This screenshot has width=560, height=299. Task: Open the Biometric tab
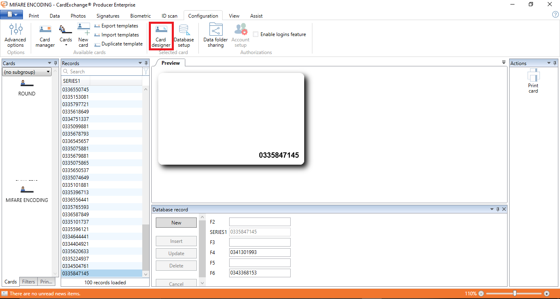coord(141,16)
